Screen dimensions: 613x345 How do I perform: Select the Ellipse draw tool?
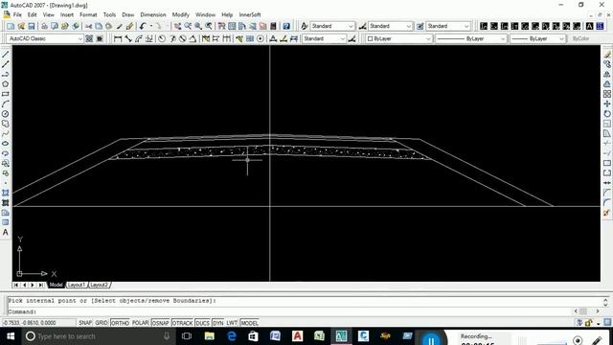click(6, 144)
